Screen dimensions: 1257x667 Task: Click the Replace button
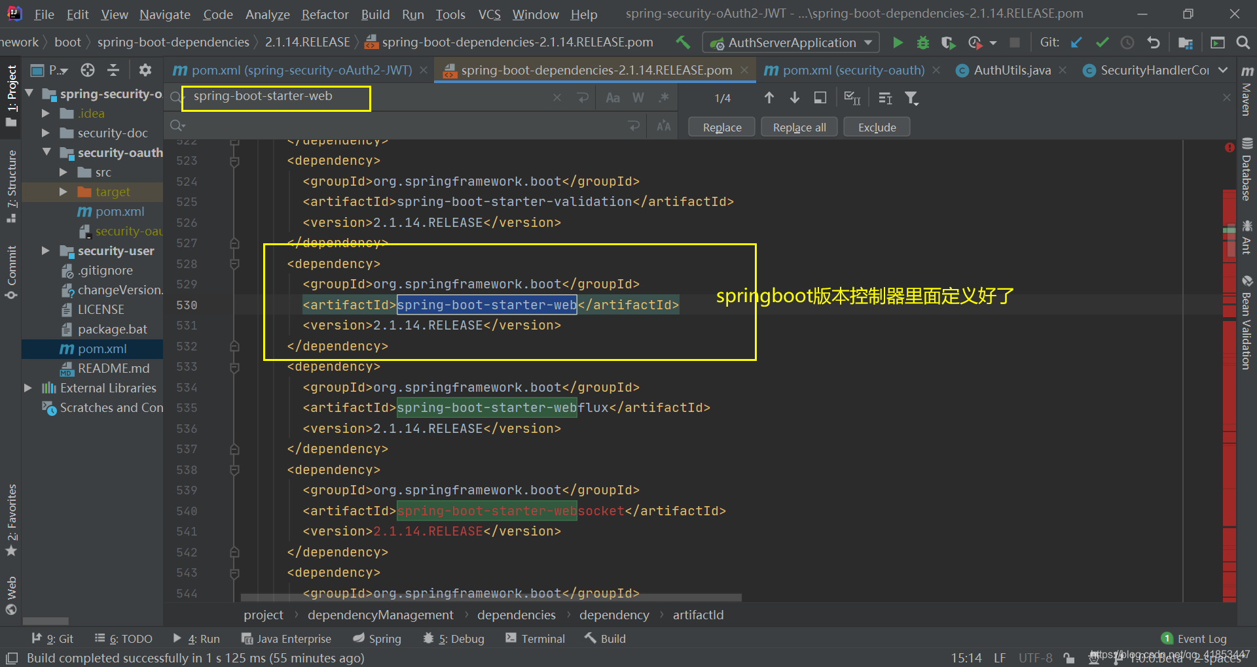click(721, 128)
